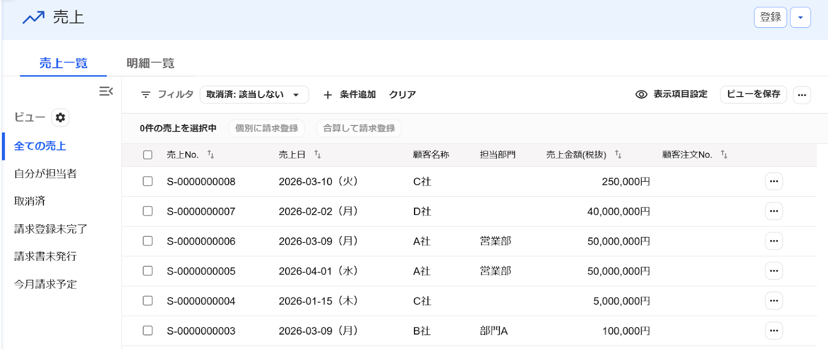
Task: Expand the dropdown arrow beside 登録
Action: (x=801, y=18)
